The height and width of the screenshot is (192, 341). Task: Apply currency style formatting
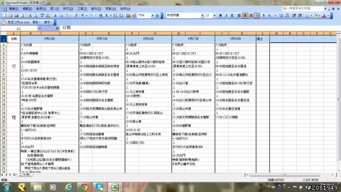264,15
